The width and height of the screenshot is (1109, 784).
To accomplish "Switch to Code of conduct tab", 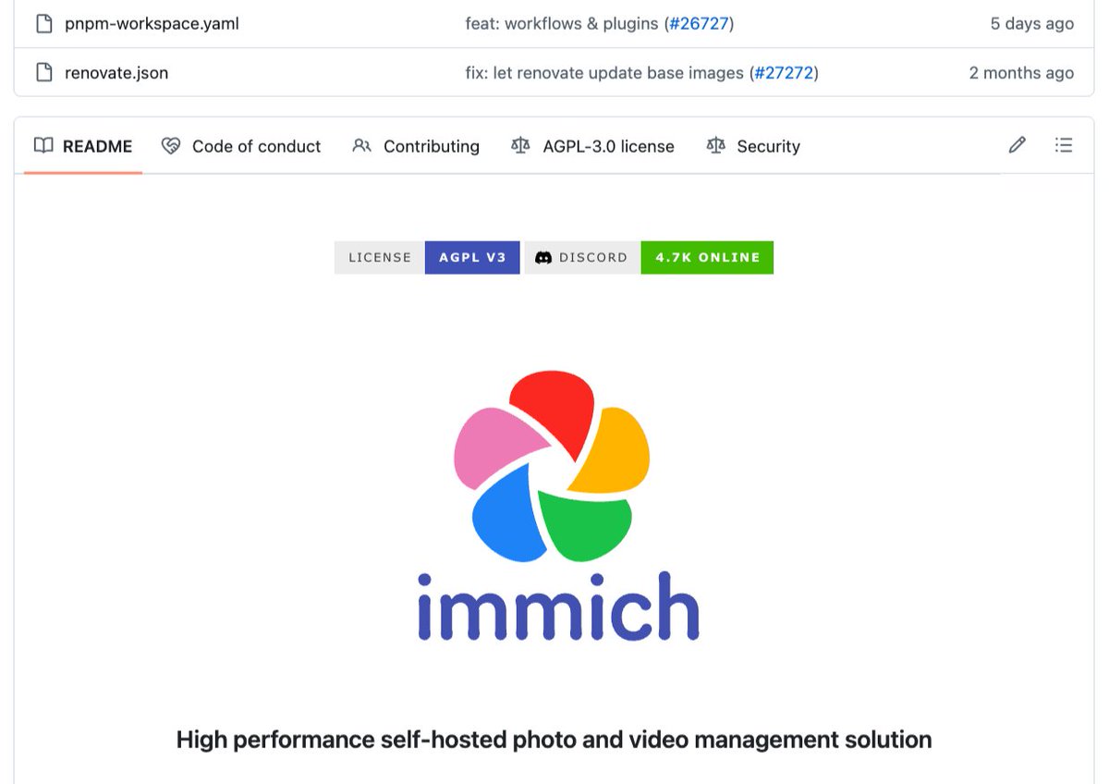I will tap(241, 146).
